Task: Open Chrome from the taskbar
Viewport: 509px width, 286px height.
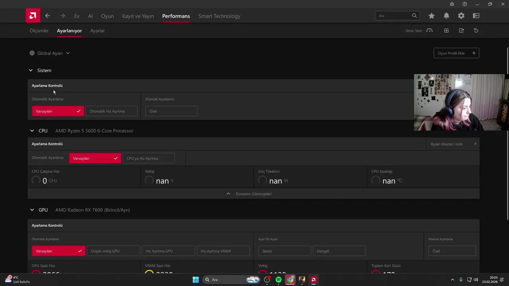Action: coord(290,280)
